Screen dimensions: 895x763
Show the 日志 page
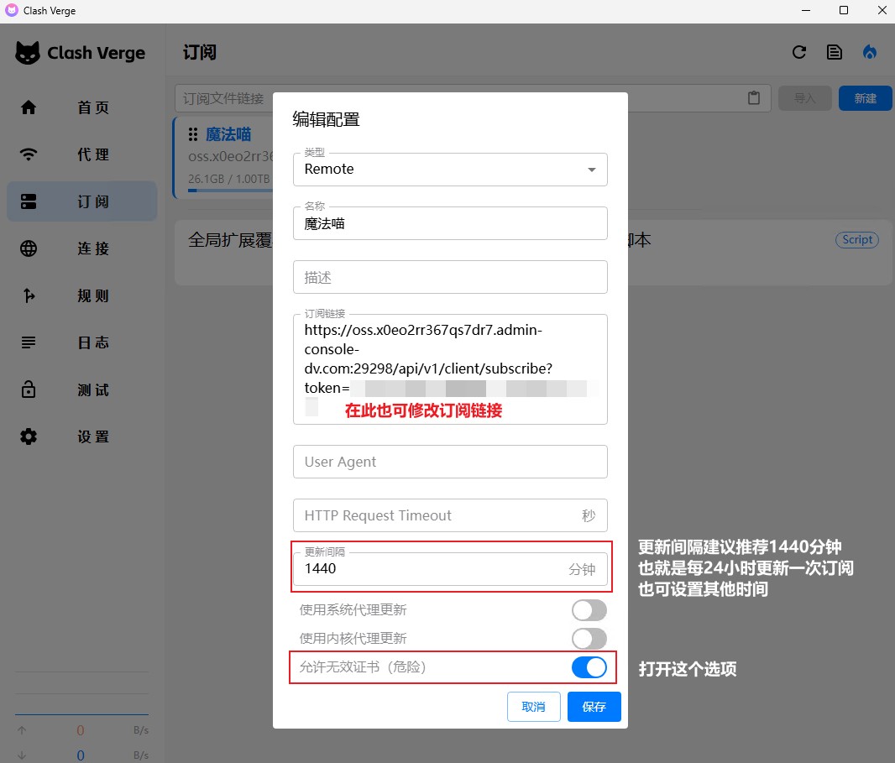point(81,342)
